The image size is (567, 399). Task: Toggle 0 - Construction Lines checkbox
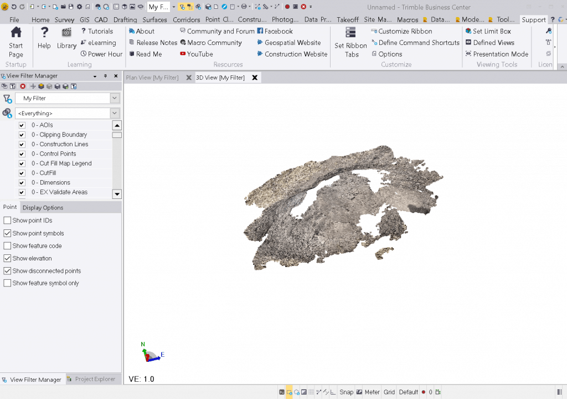pyautogui.click(x=22, y=145)
